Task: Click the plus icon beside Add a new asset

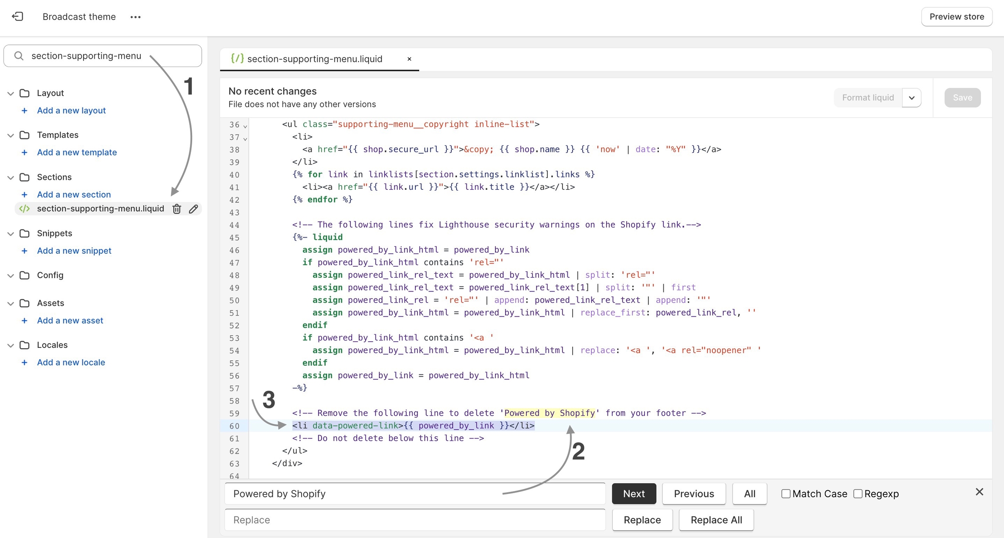Action: pyautogui.click(x=24, y=321)
